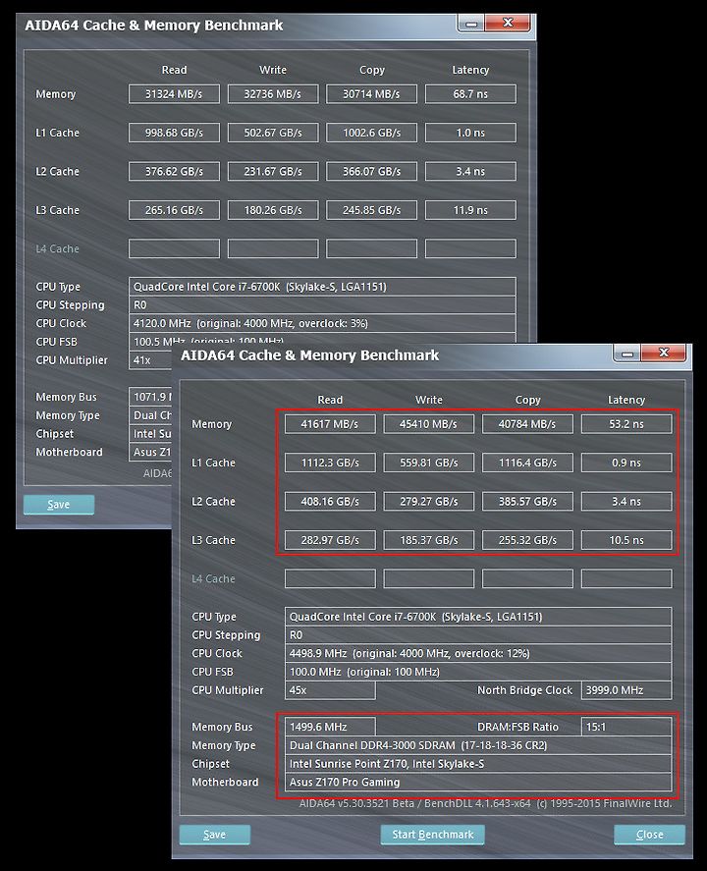Click back window CPU Clock 4120.0 MHz field

click(x=322, y=323)
